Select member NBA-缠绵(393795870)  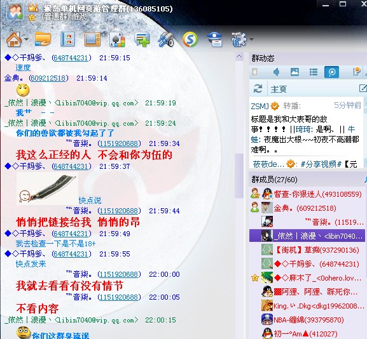point(307,319)
